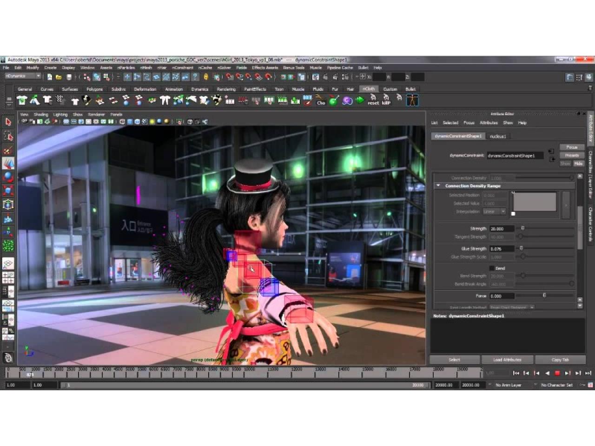Screen dimensions: 595x446
Task: Click the input connection icon beside dynamicConstraint
Action: [x=551, y=151]
